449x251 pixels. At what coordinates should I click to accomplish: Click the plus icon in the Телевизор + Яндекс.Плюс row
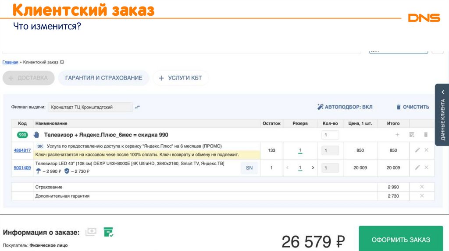point(397,135)
